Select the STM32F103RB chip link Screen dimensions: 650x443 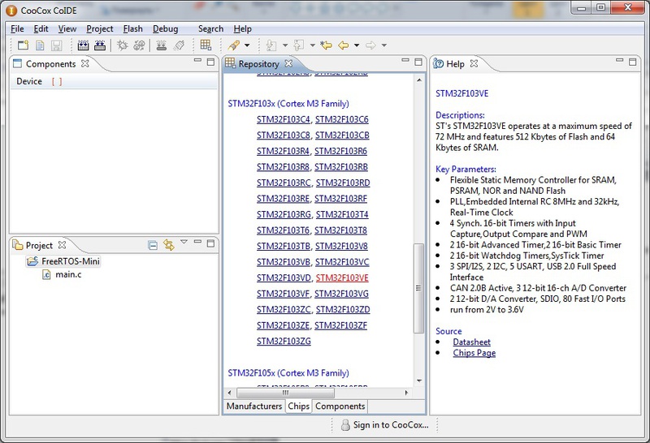[x=340, y=167]
